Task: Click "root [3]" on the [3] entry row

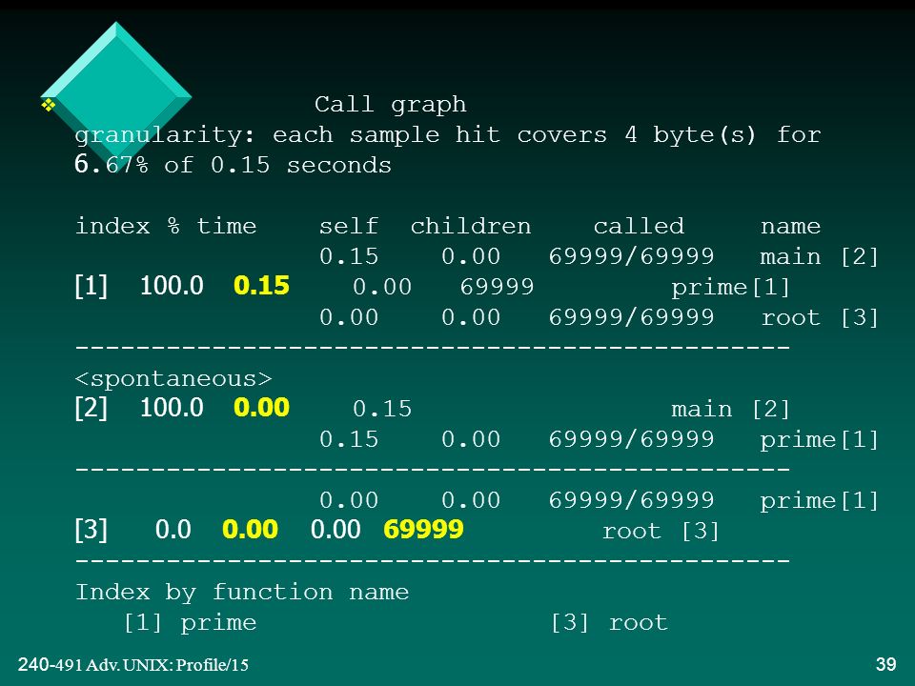Action: pyautogui.click(x=661, y=532)
